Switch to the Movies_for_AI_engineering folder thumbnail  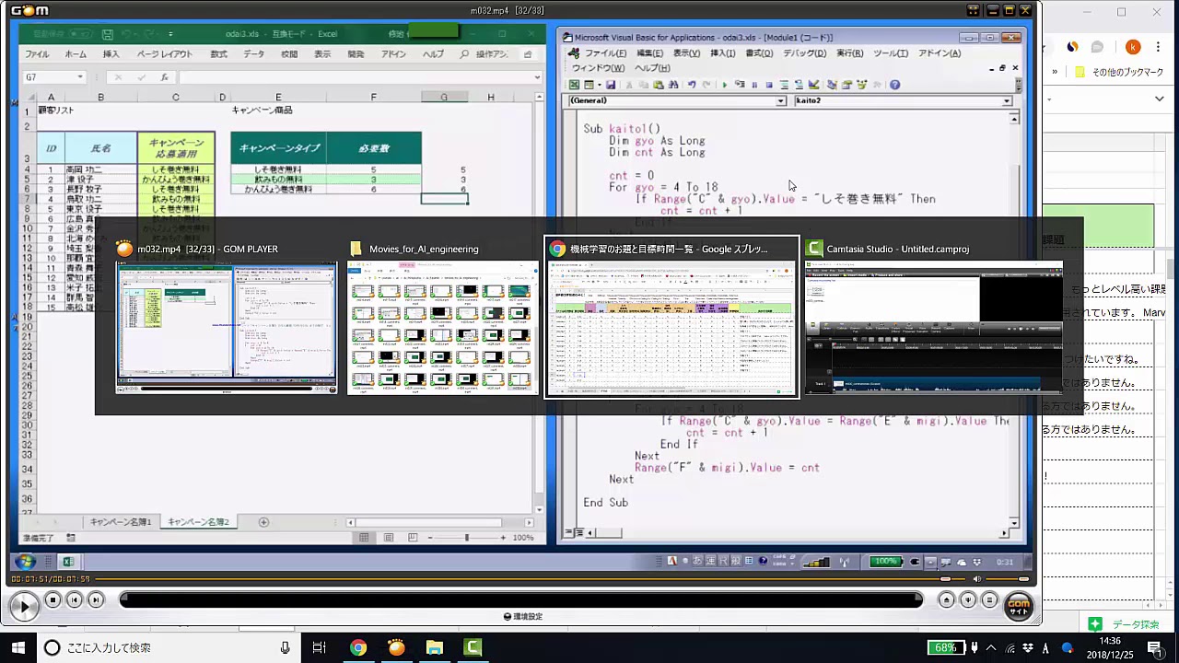tap(442, 327)
